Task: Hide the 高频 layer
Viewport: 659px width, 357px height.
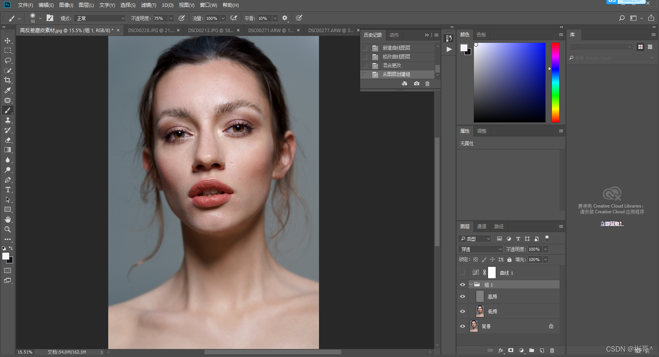Action: (462, 297)
